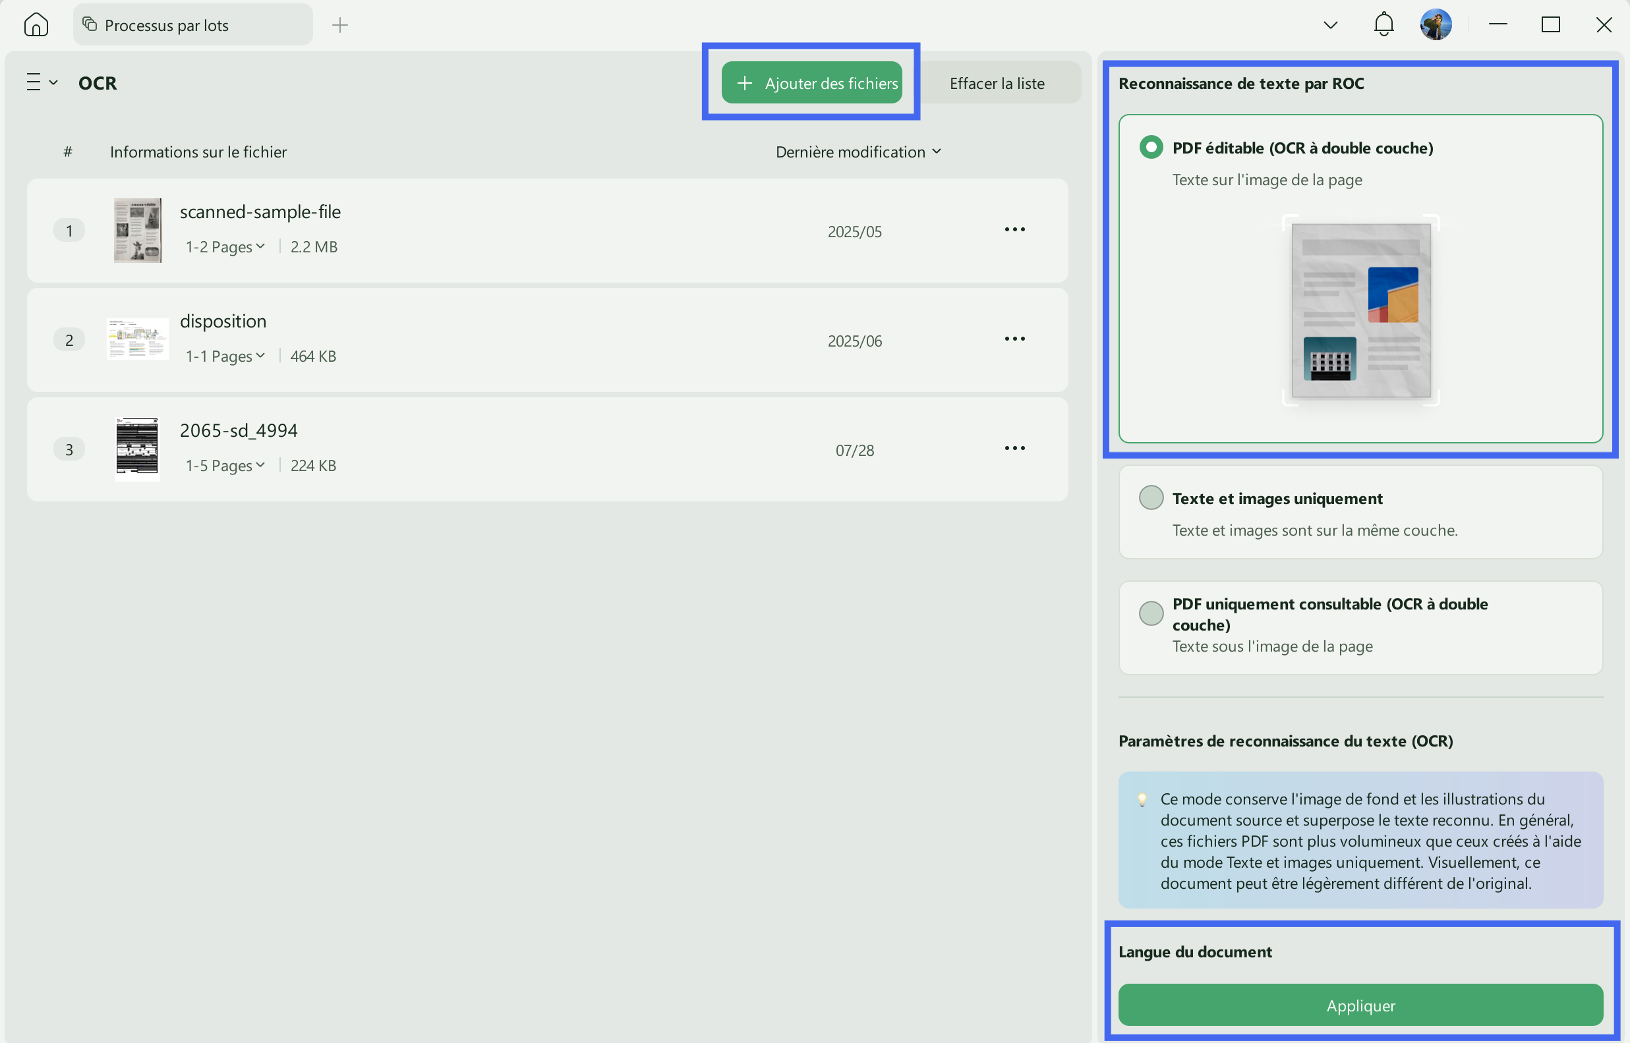Expand the title bar chevron menu

pos(1331,25)
